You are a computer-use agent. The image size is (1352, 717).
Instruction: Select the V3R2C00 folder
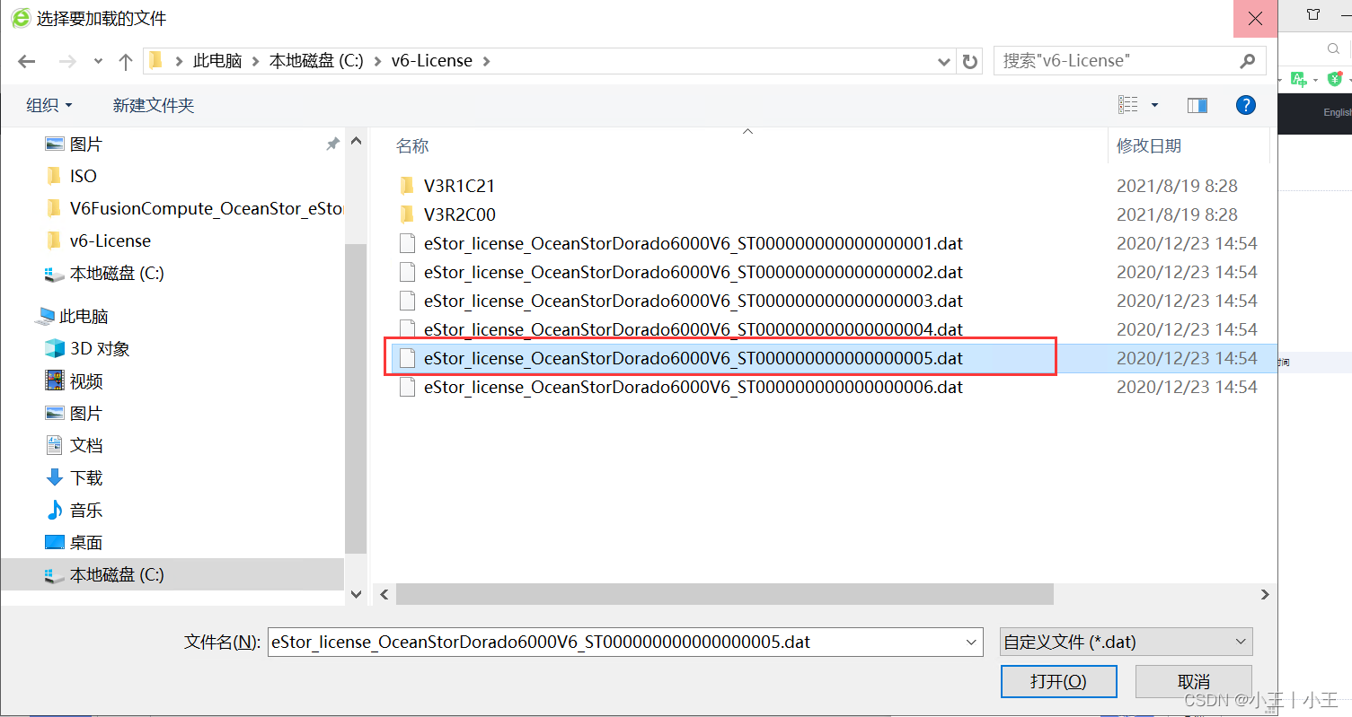tap(459, 214)
